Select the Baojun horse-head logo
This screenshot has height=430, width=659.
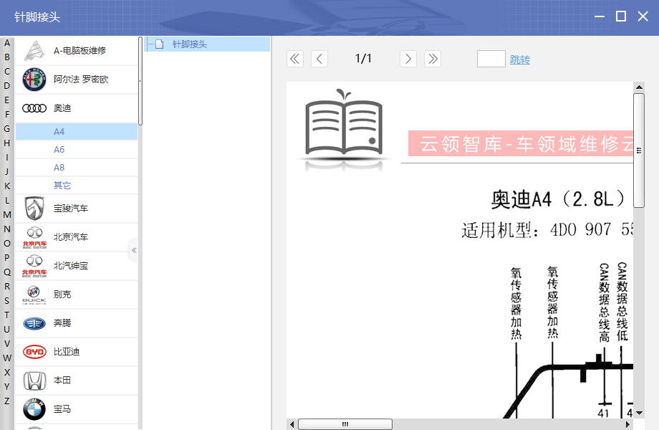(x=34, y=209)
